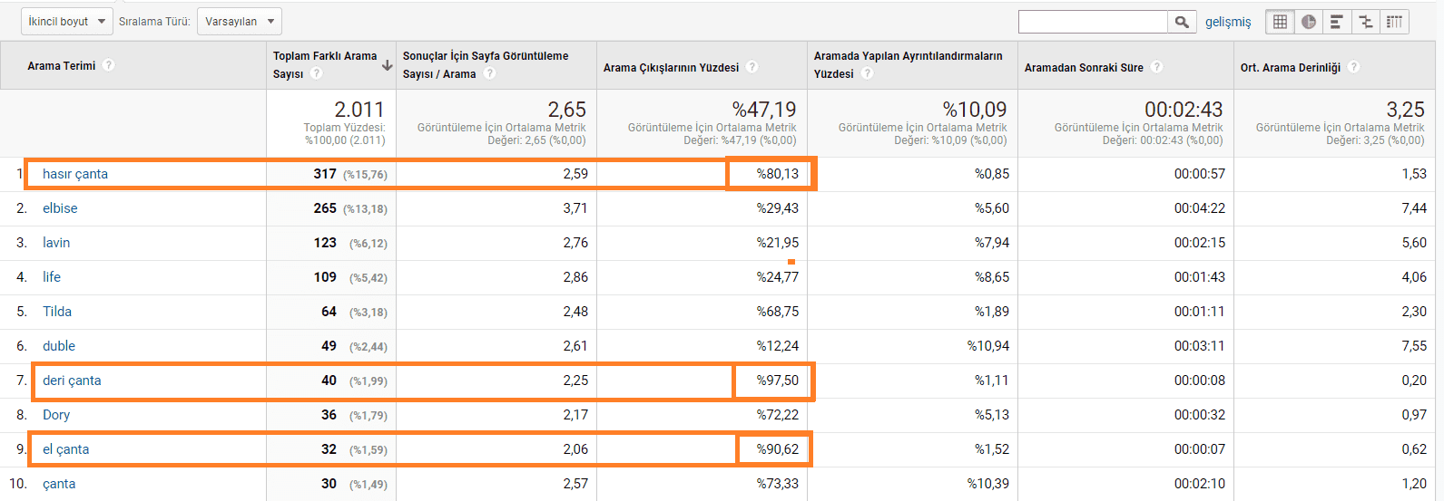1444x501 pixels.
Task: Click help icon next to Arama Terimi
Action: [x=109, y=65]
